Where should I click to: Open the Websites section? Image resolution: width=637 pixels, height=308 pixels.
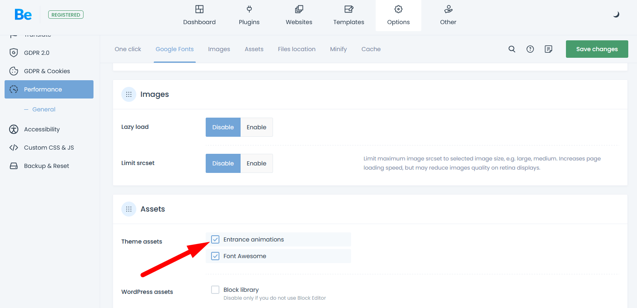click(x=299, y=16)
